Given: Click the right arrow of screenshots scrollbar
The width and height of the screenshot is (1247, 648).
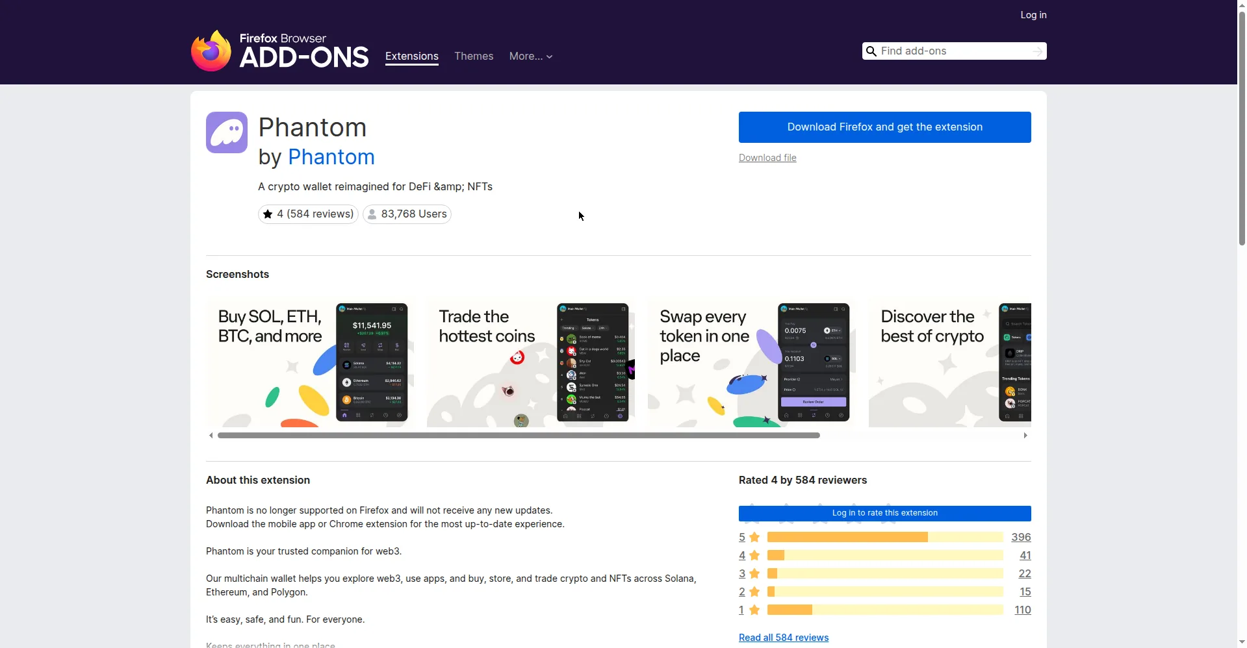Looking at the screenshot, I should click(1025, 436).
